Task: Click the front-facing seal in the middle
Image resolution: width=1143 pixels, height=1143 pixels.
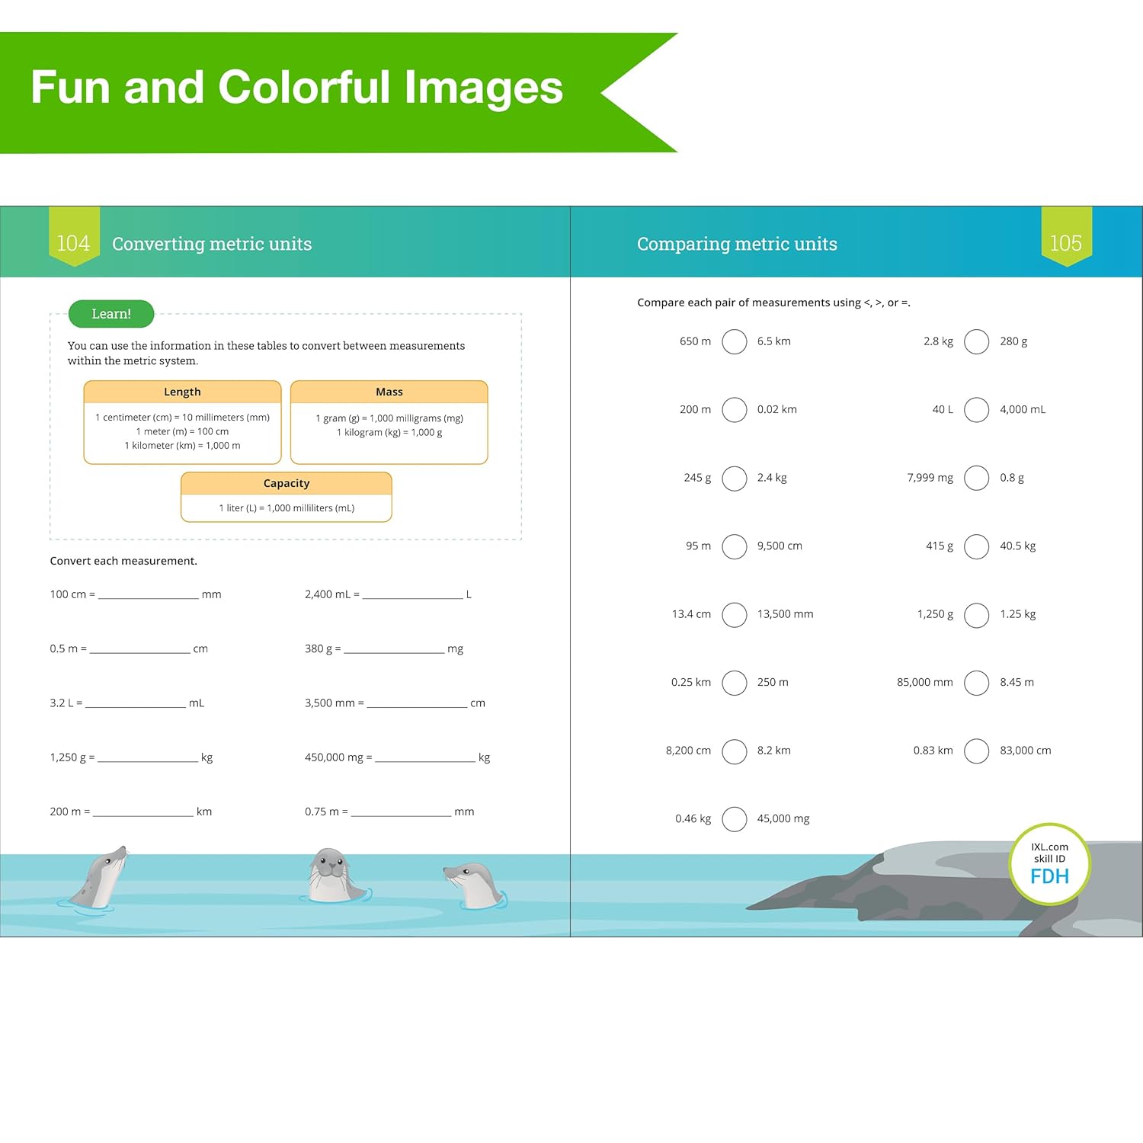Action: pos(332,876)
